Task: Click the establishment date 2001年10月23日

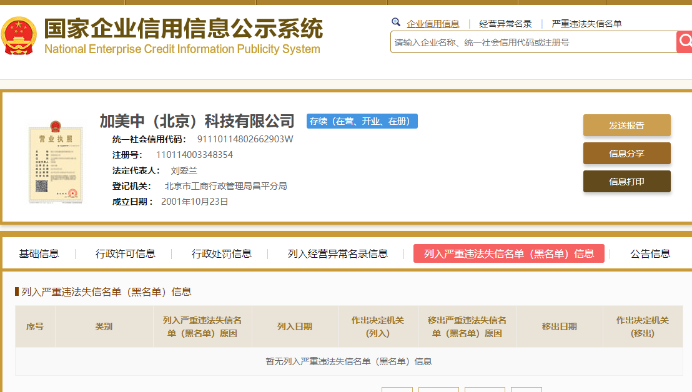Action: pyautogui.click(x=194, y=202)
